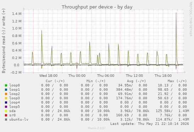Click the 'loop1' legend label

coord(15,90)
